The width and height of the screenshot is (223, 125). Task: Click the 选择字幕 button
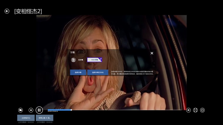click(78, 72)
